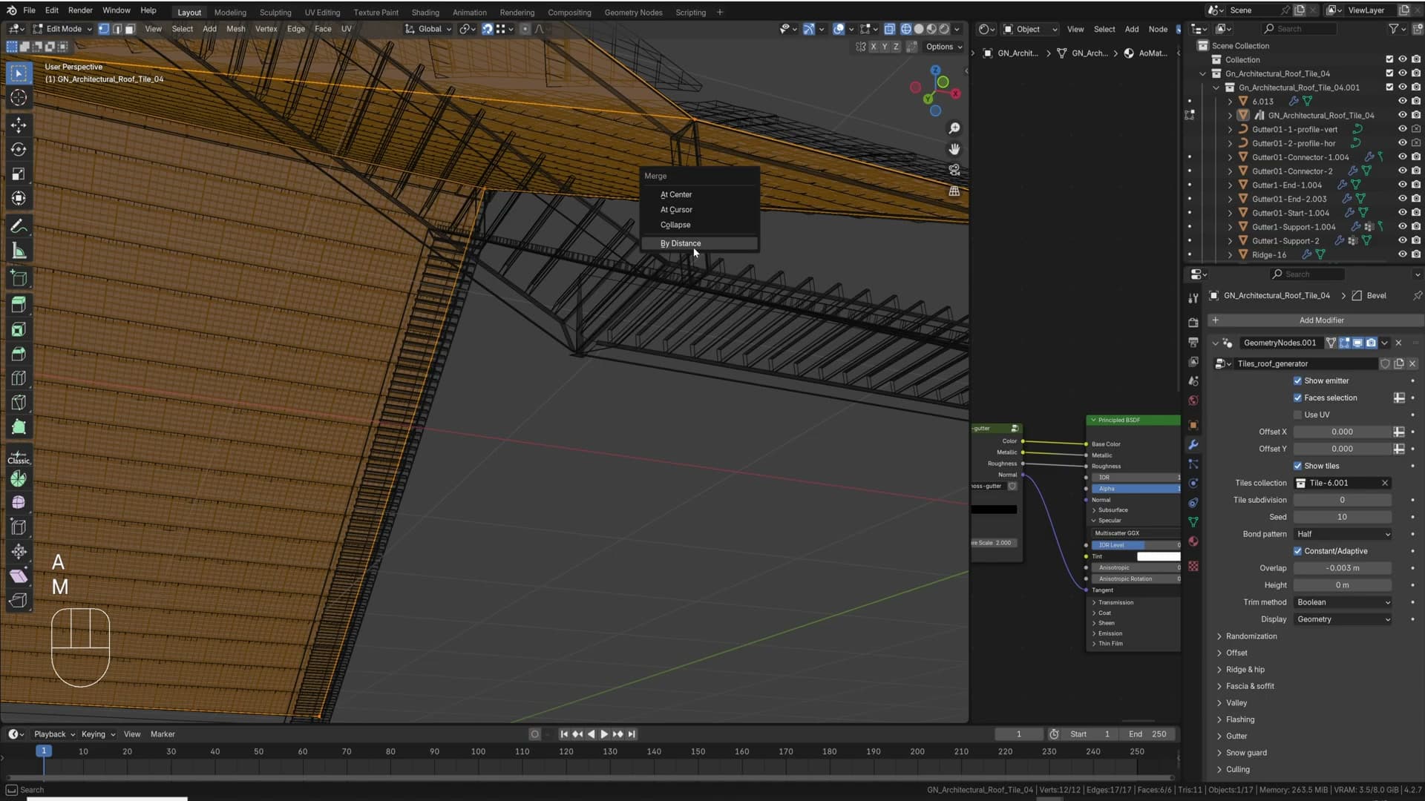Expand the Ridge-16 outliner row
This screenshot has width=1425, height=801.
(1230, 254)
